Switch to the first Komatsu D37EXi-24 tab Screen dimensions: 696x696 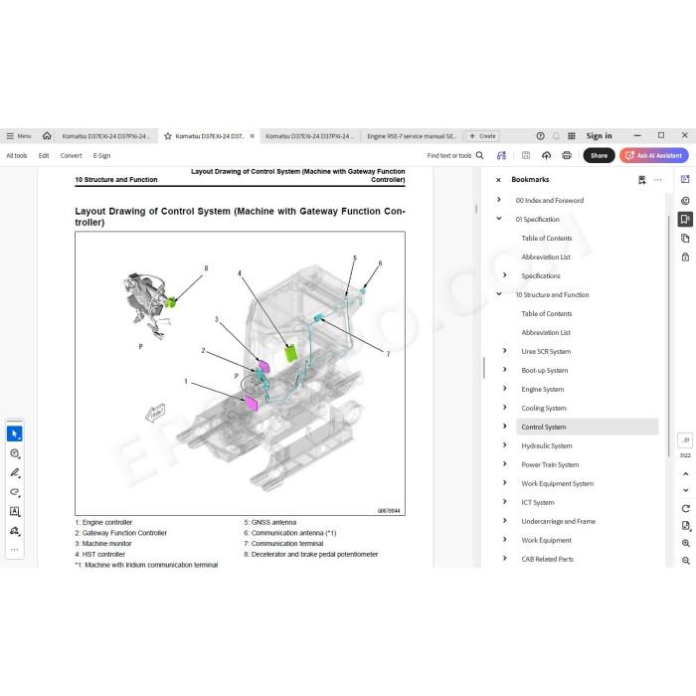tap(106, 136)
